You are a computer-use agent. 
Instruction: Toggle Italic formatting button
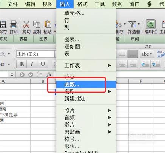coord(32,64)
